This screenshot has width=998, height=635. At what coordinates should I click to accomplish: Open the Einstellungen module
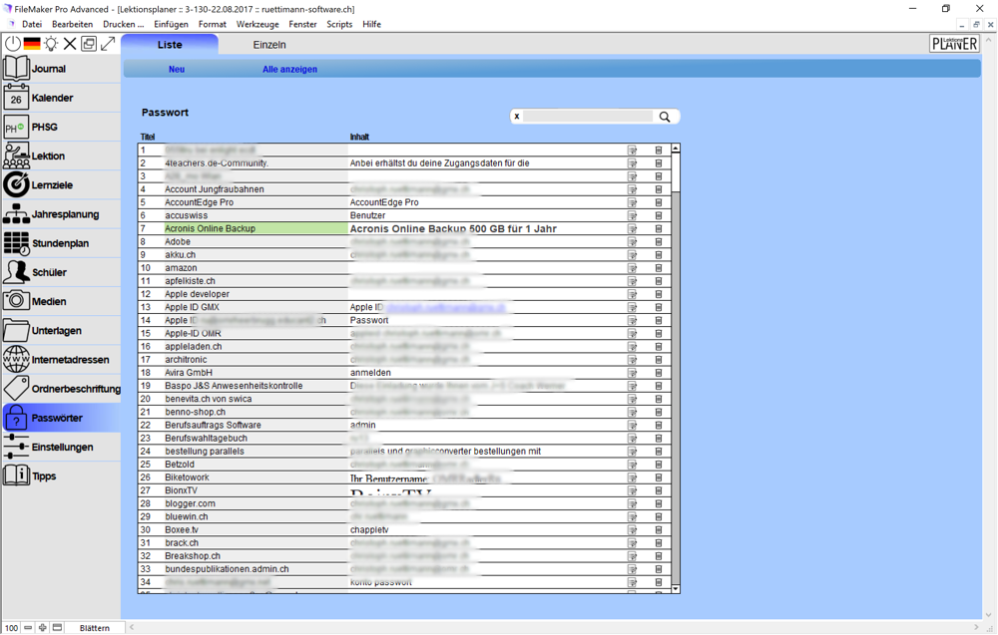click(61, 447)
